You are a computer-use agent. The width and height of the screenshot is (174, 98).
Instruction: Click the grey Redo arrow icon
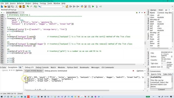click(x=31, y=7)
